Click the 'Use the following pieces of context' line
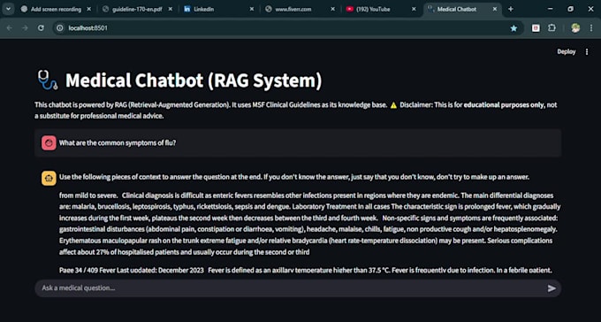601x322 pixels. 294,177
